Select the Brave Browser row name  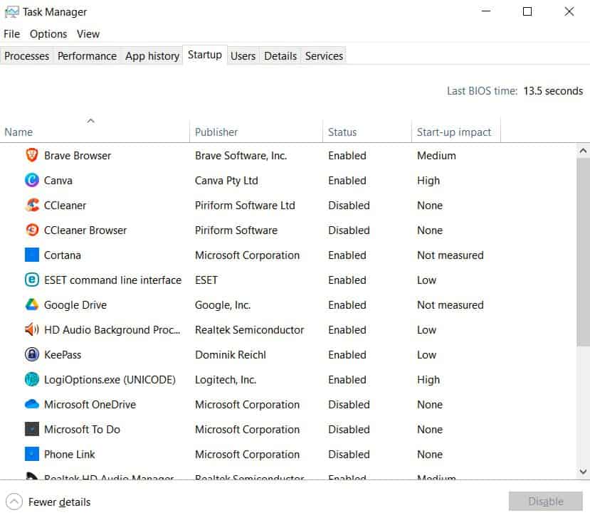78,155
